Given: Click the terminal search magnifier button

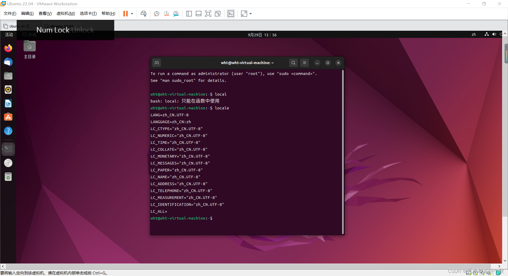Looking at the screenshot, I should [x=293, y=63].
